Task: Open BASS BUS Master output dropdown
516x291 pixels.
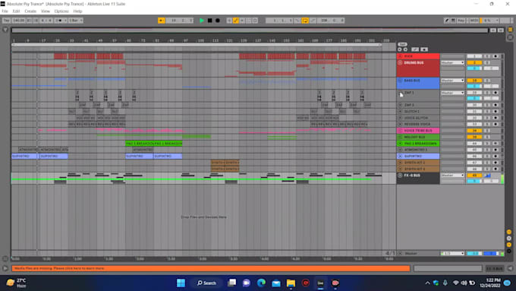Action: pos(452,81)
